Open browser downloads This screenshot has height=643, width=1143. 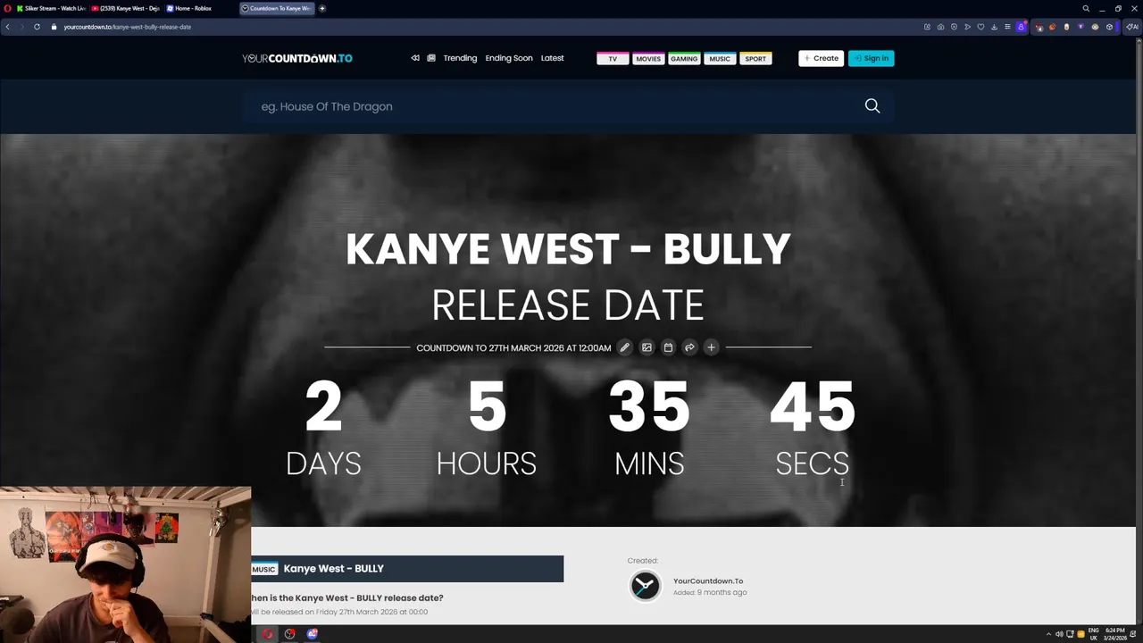tap(994, 27)
